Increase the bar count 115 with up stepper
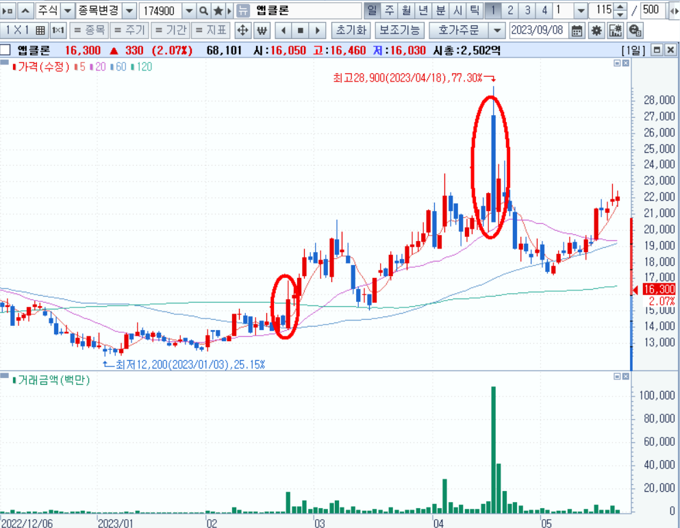This screenshot has width=680, height=528. click(620, 7)
